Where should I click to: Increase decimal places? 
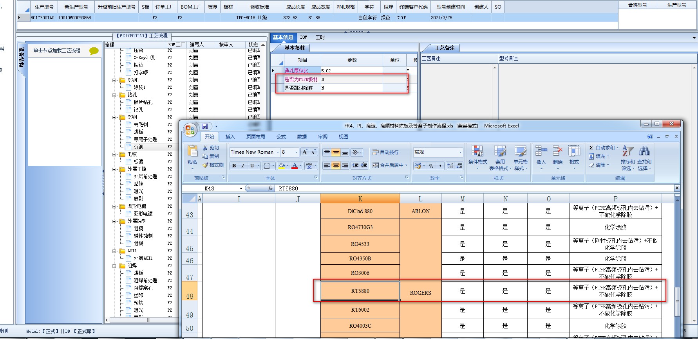[x=450, y=166]
